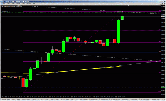The height and width of the screenshot is (101, 166).
Task: Select the green level marker on price axis
Action: [x=163, y=88]
